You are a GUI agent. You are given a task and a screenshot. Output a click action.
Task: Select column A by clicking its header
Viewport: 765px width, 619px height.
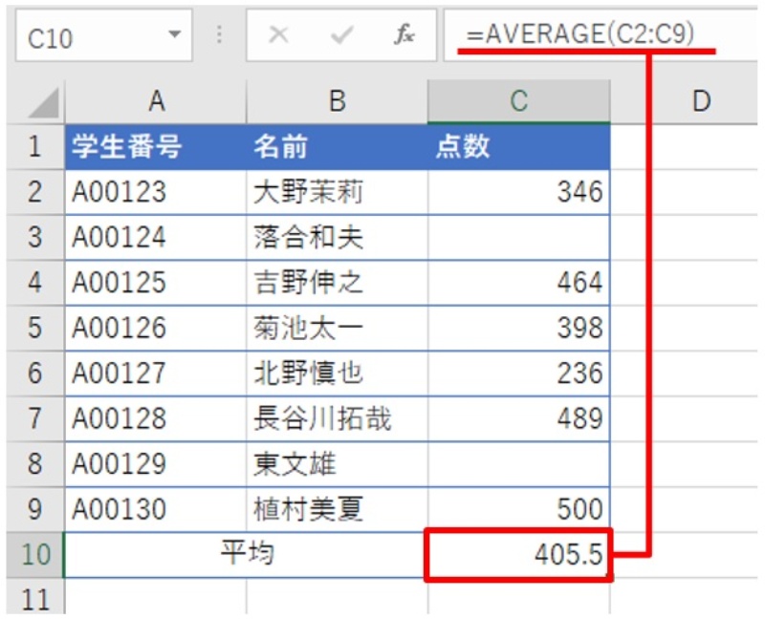156,98
